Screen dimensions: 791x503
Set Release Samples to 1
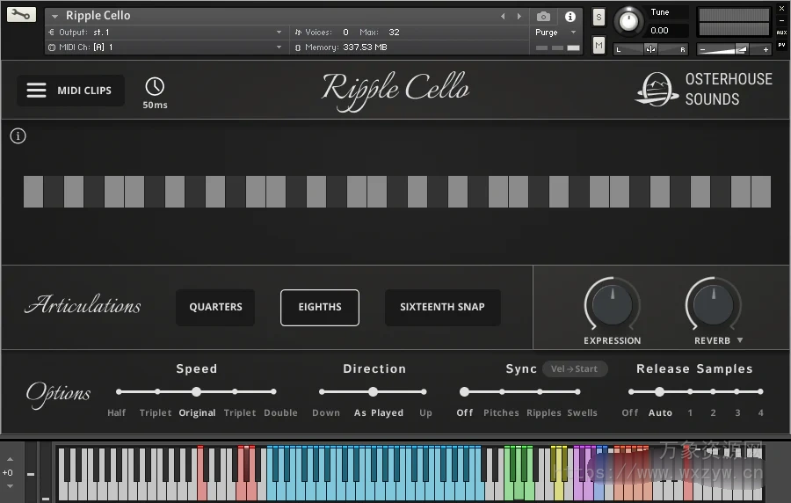(x=690, y=412)
